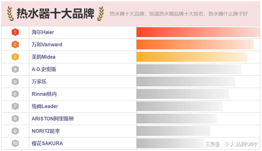Viewport: 262px width, 151px height.
Task: Click the gray NORITZ能率 ranking bar
Action: click(173, 131)
